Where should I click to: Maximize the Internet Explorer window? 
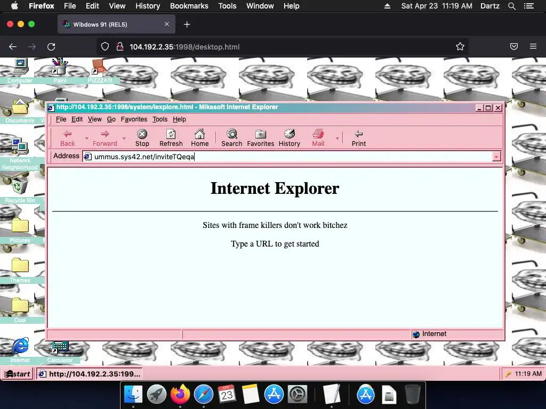488,108
